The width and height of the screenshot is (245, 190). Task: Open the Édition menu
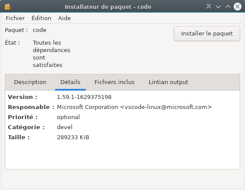(x=41, y=18)
